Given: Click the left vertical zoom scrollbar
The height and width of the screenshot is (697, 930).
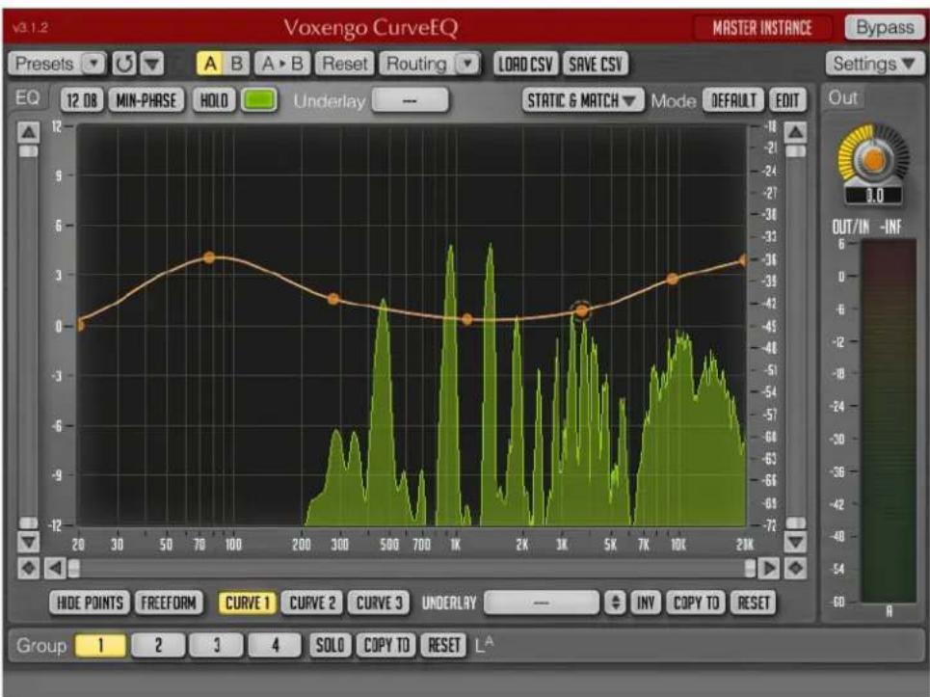Looking at the screenshot, I should 29,337.
